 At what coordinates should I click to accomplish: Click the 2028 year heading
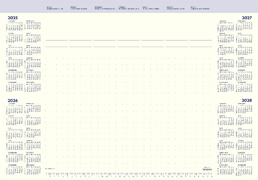tap(247, 100)
